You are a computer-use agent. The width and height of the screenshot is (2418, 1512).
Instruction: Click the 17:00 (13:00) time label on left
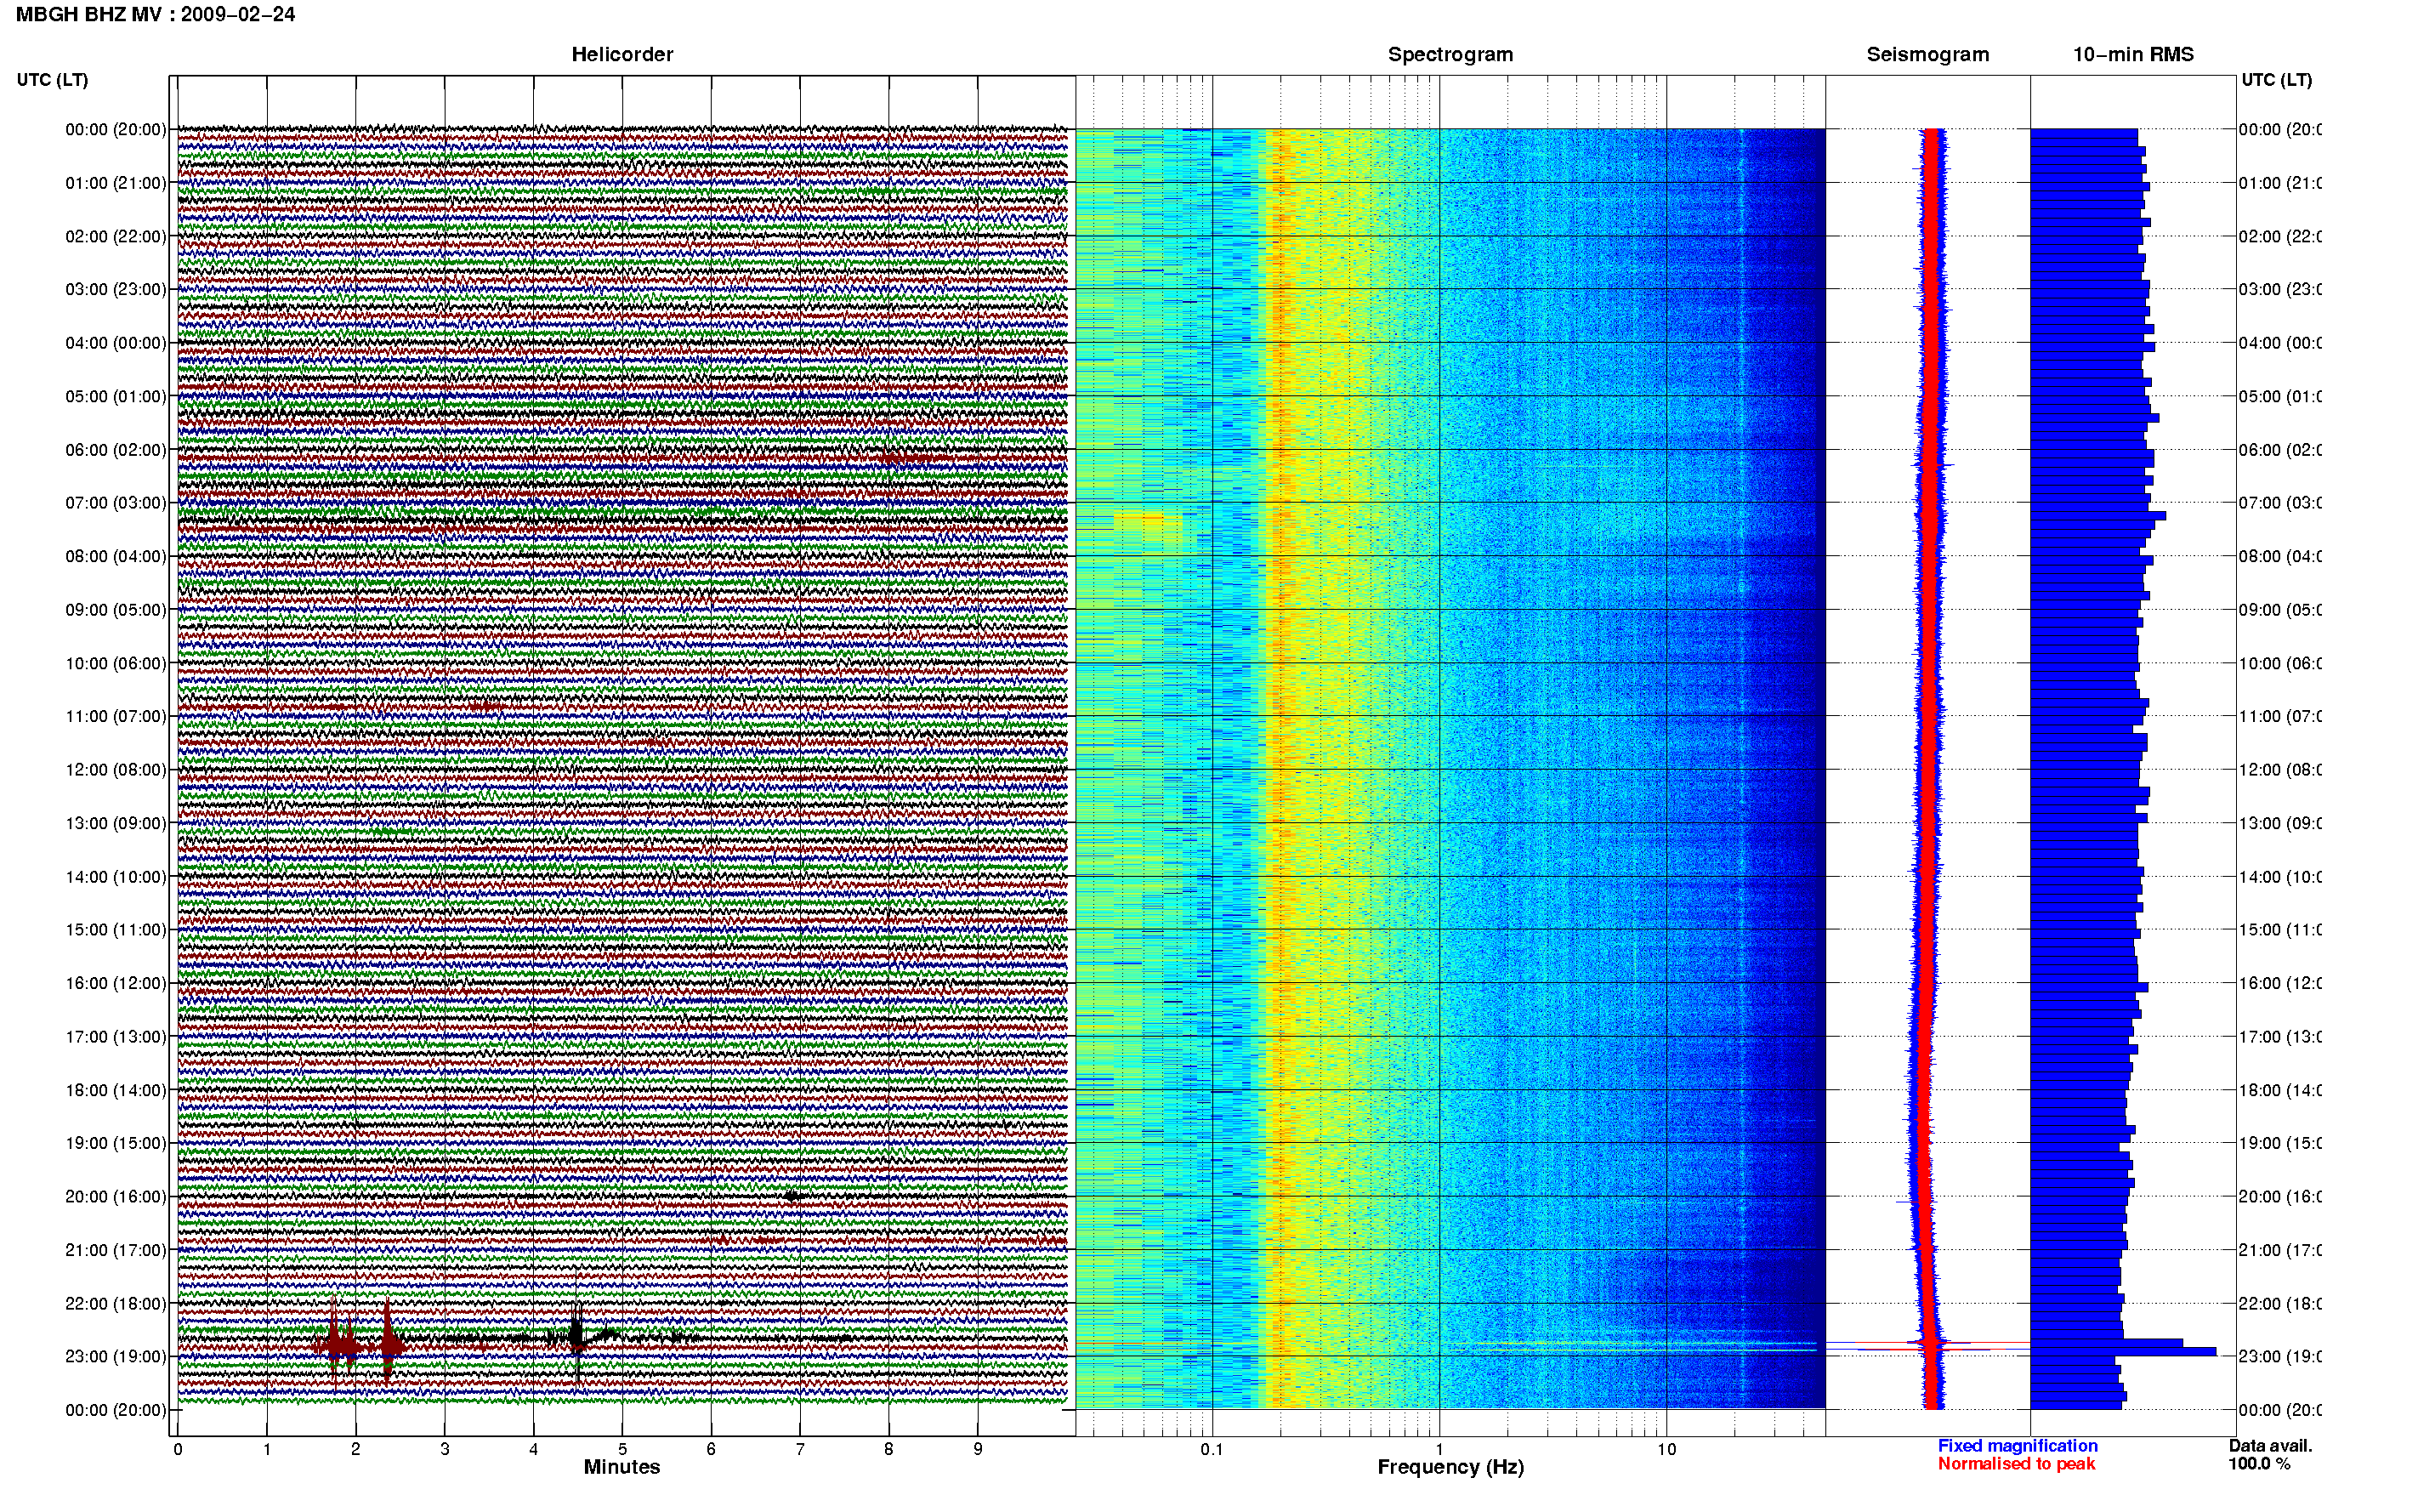[x=116, y=1036]
